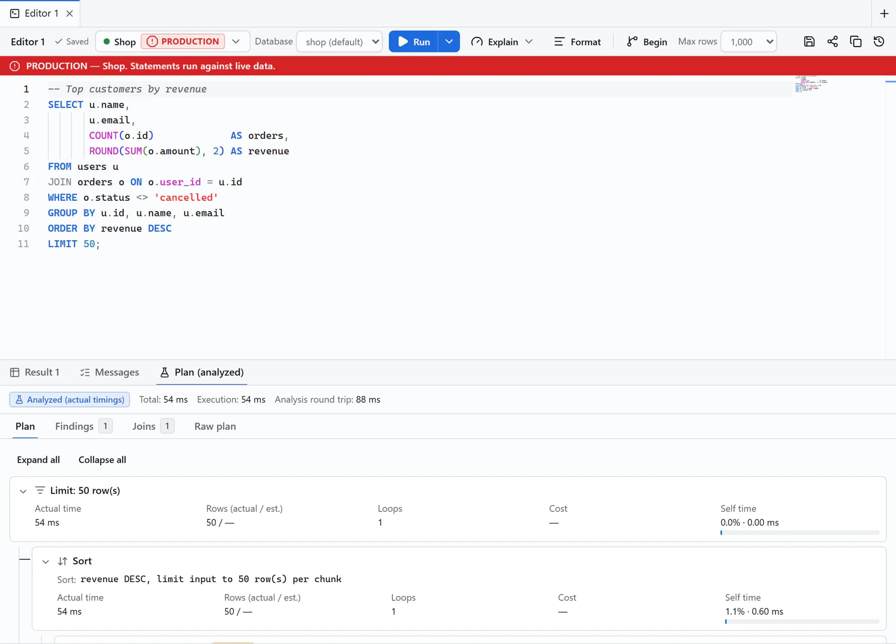Image resolution: width=896 pixels, height=644 pixels.
Task: Click the Format button
Action: point(577,42)
